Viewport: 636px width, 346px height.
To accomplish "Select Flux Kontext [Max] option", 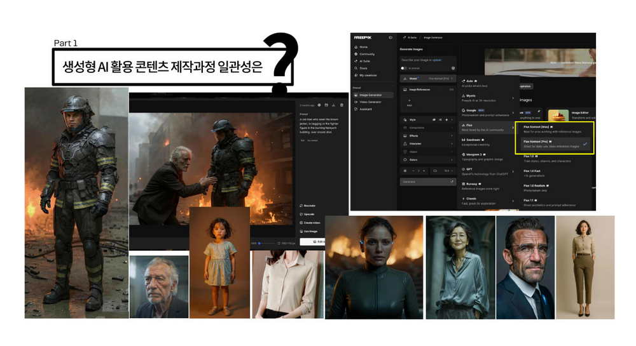I will (555, 130).
